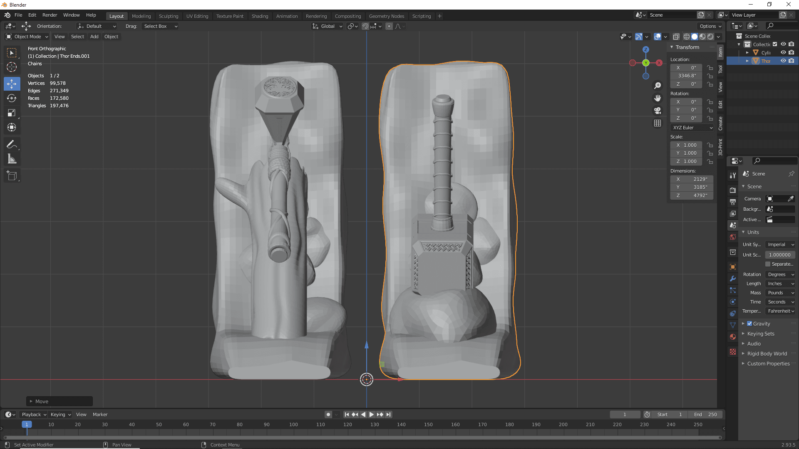Click the Options button in header
Viewport: 799px width, 449px height.
710,26
